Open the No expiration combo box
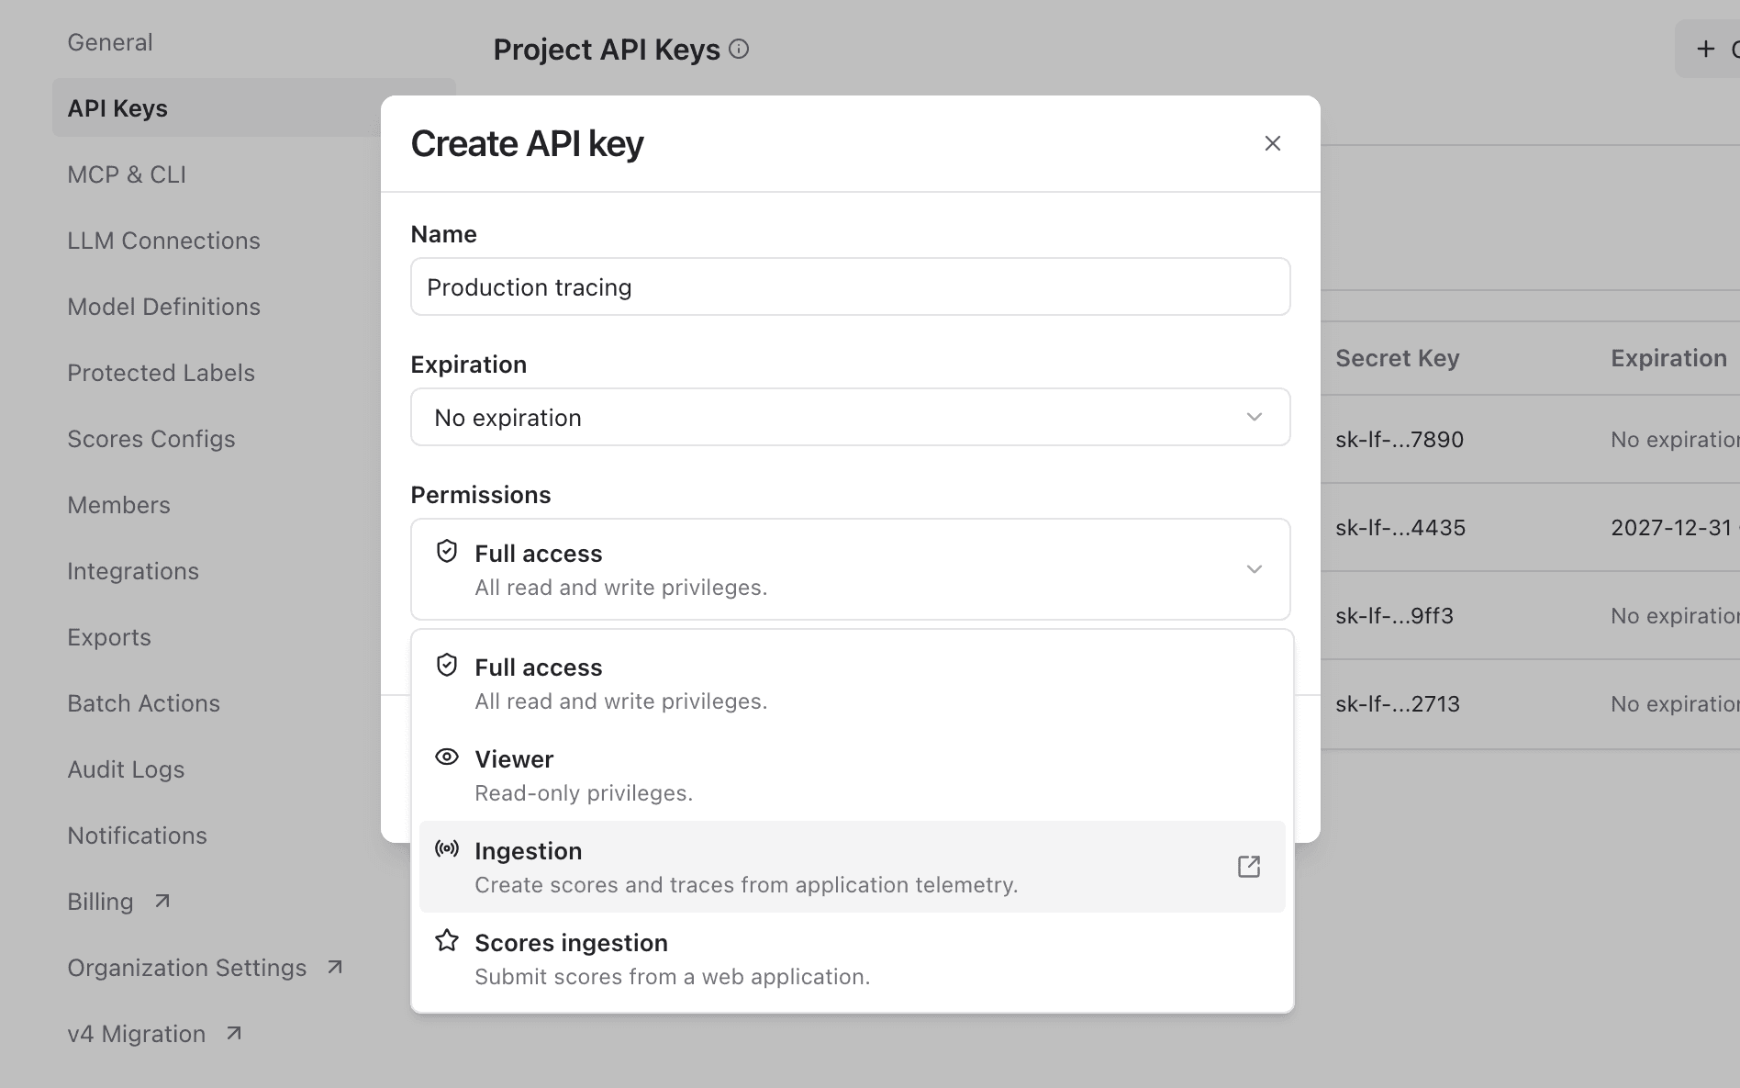The width and height of the screenshot is (1740, 1088). pyautogui.click(x=850, y=417)
